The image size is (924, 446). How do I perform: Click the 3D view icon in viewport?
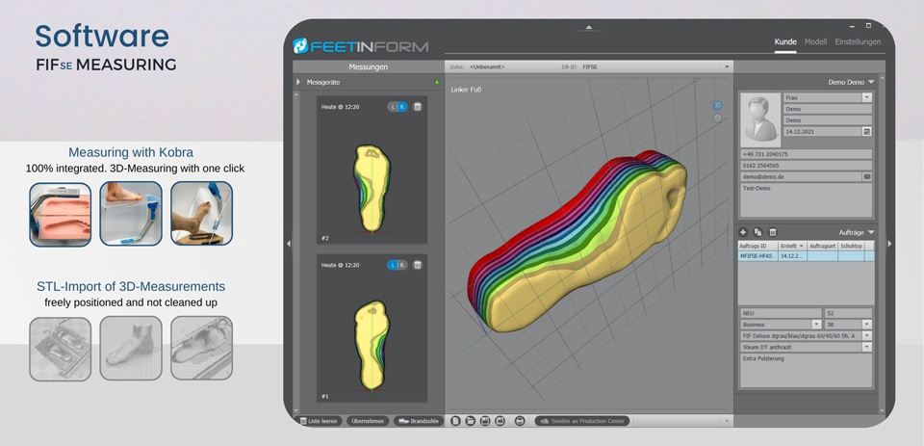click(x=717, y=106)
